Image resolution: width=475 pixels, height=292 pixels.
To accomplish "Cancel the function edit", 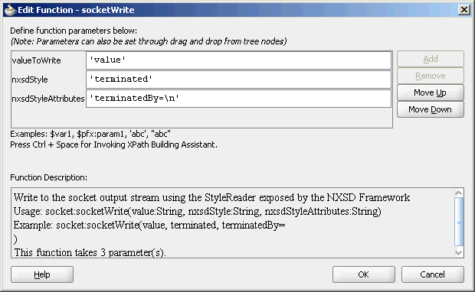I will click(x=433, y=274).
